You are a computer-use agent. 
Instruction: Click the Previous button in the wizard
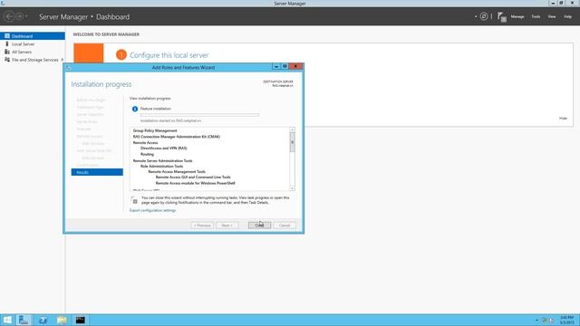click(202, 225)
